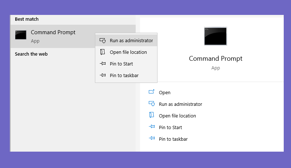Click blue shield icon for Run as administrator

[x=152, y=104]
